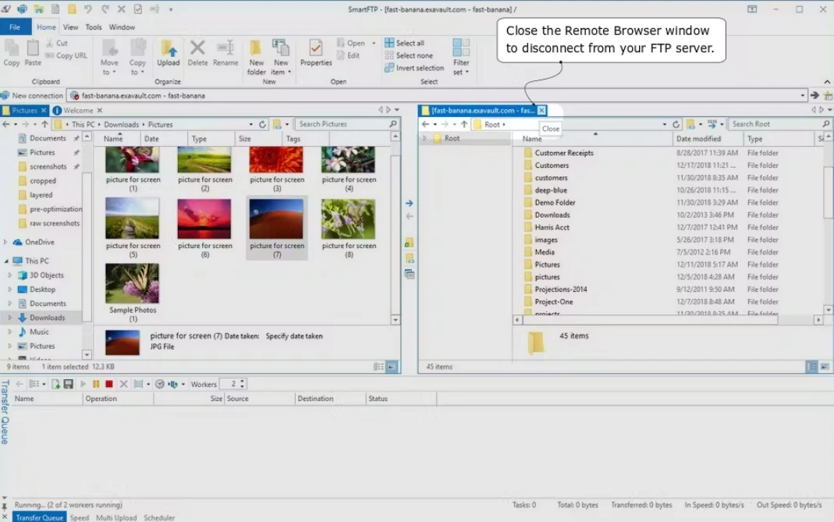Expand the address bar history dropdown
This screenshot has width=834, height=522.
click(802, 96)
